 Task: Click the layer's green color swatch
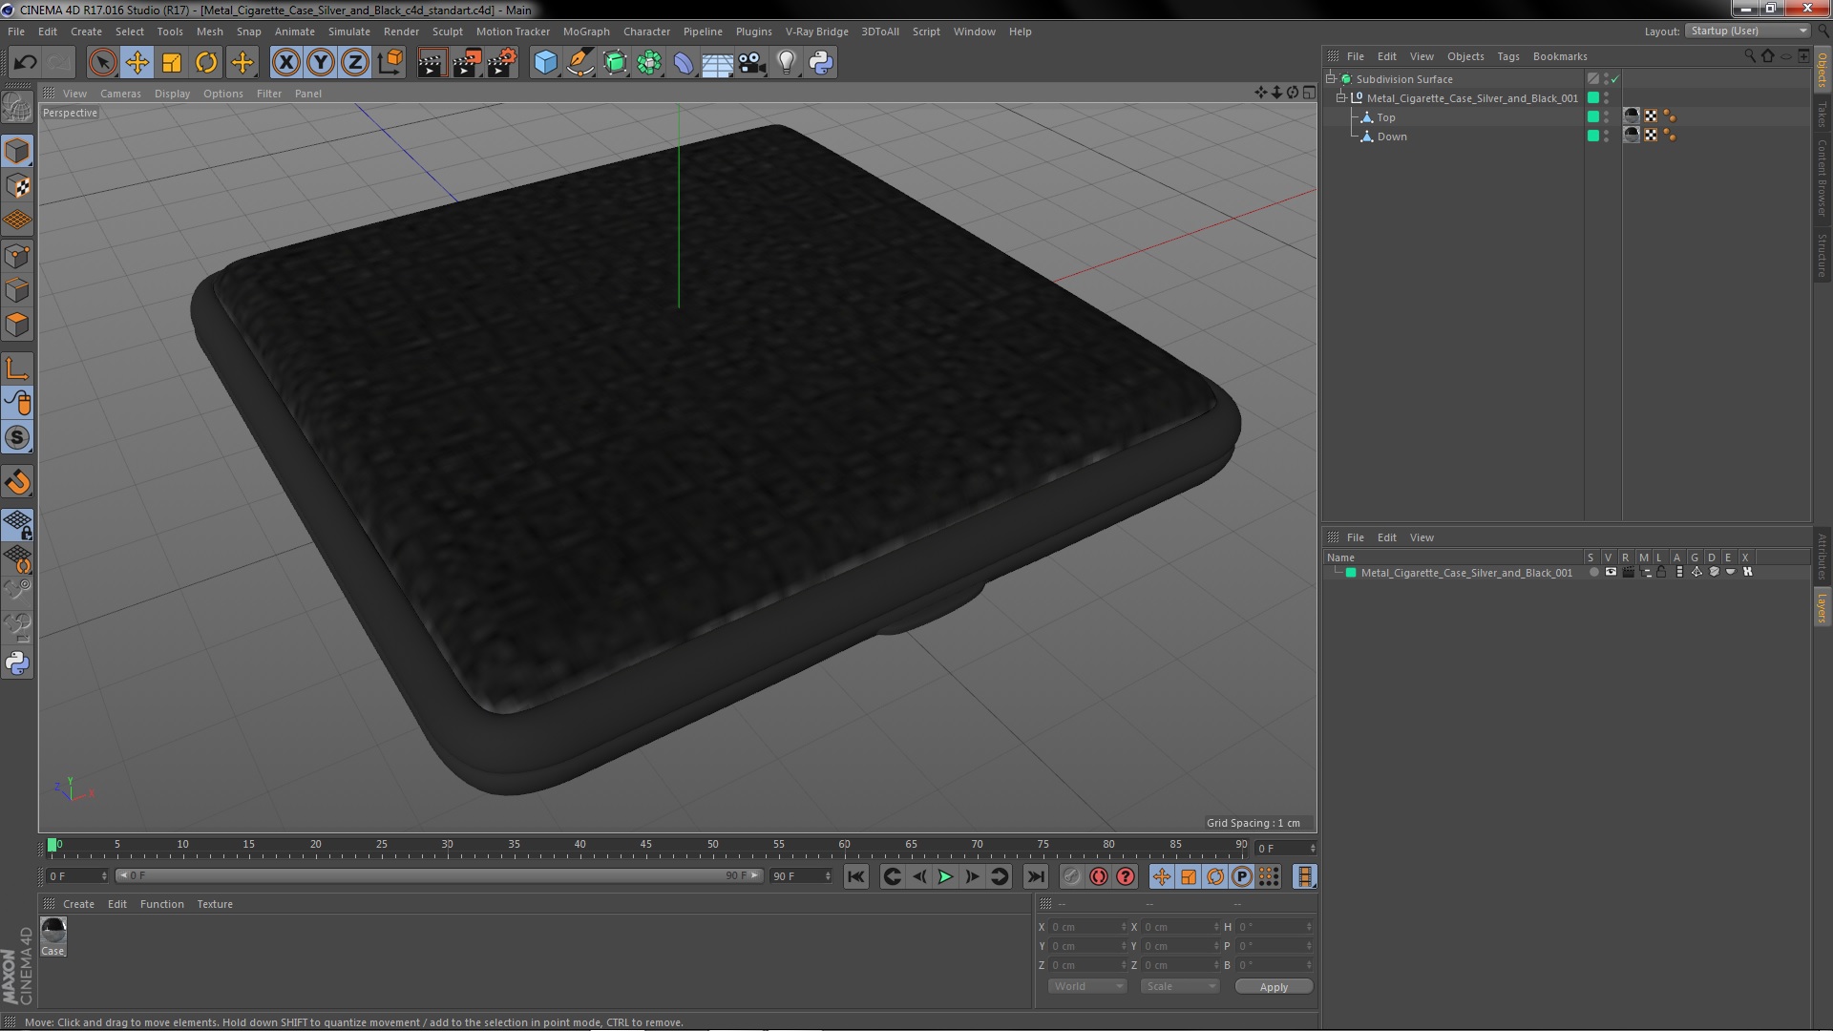coord(1351,573)
